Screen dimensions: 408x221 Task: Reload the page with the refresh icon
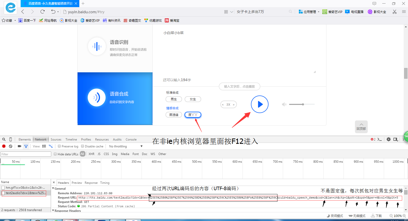pos(43,11)
